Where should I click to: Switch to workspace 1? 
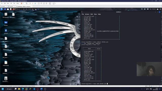21,9
